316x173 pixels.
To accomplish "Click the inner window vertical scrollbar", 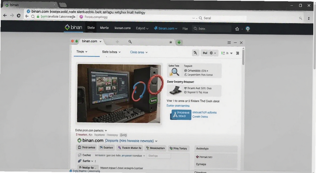I will click(243, 57).
